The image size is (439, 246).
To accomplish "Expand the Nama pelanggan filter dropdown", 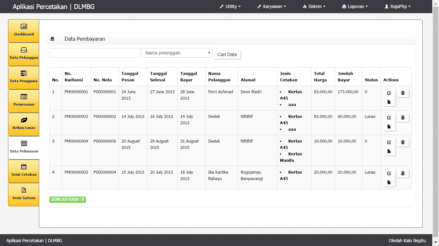I will coord(177,53).
